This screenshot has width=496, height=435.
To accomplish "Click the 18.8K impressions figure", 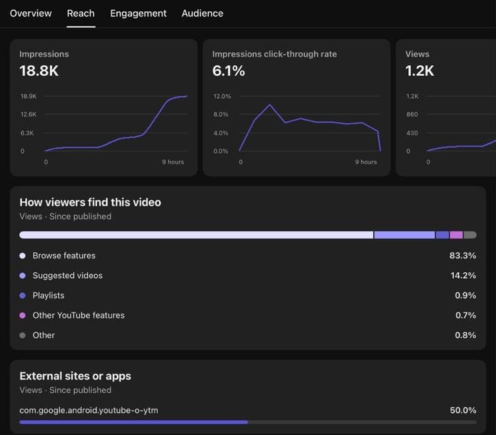I will tap(39, 71).
